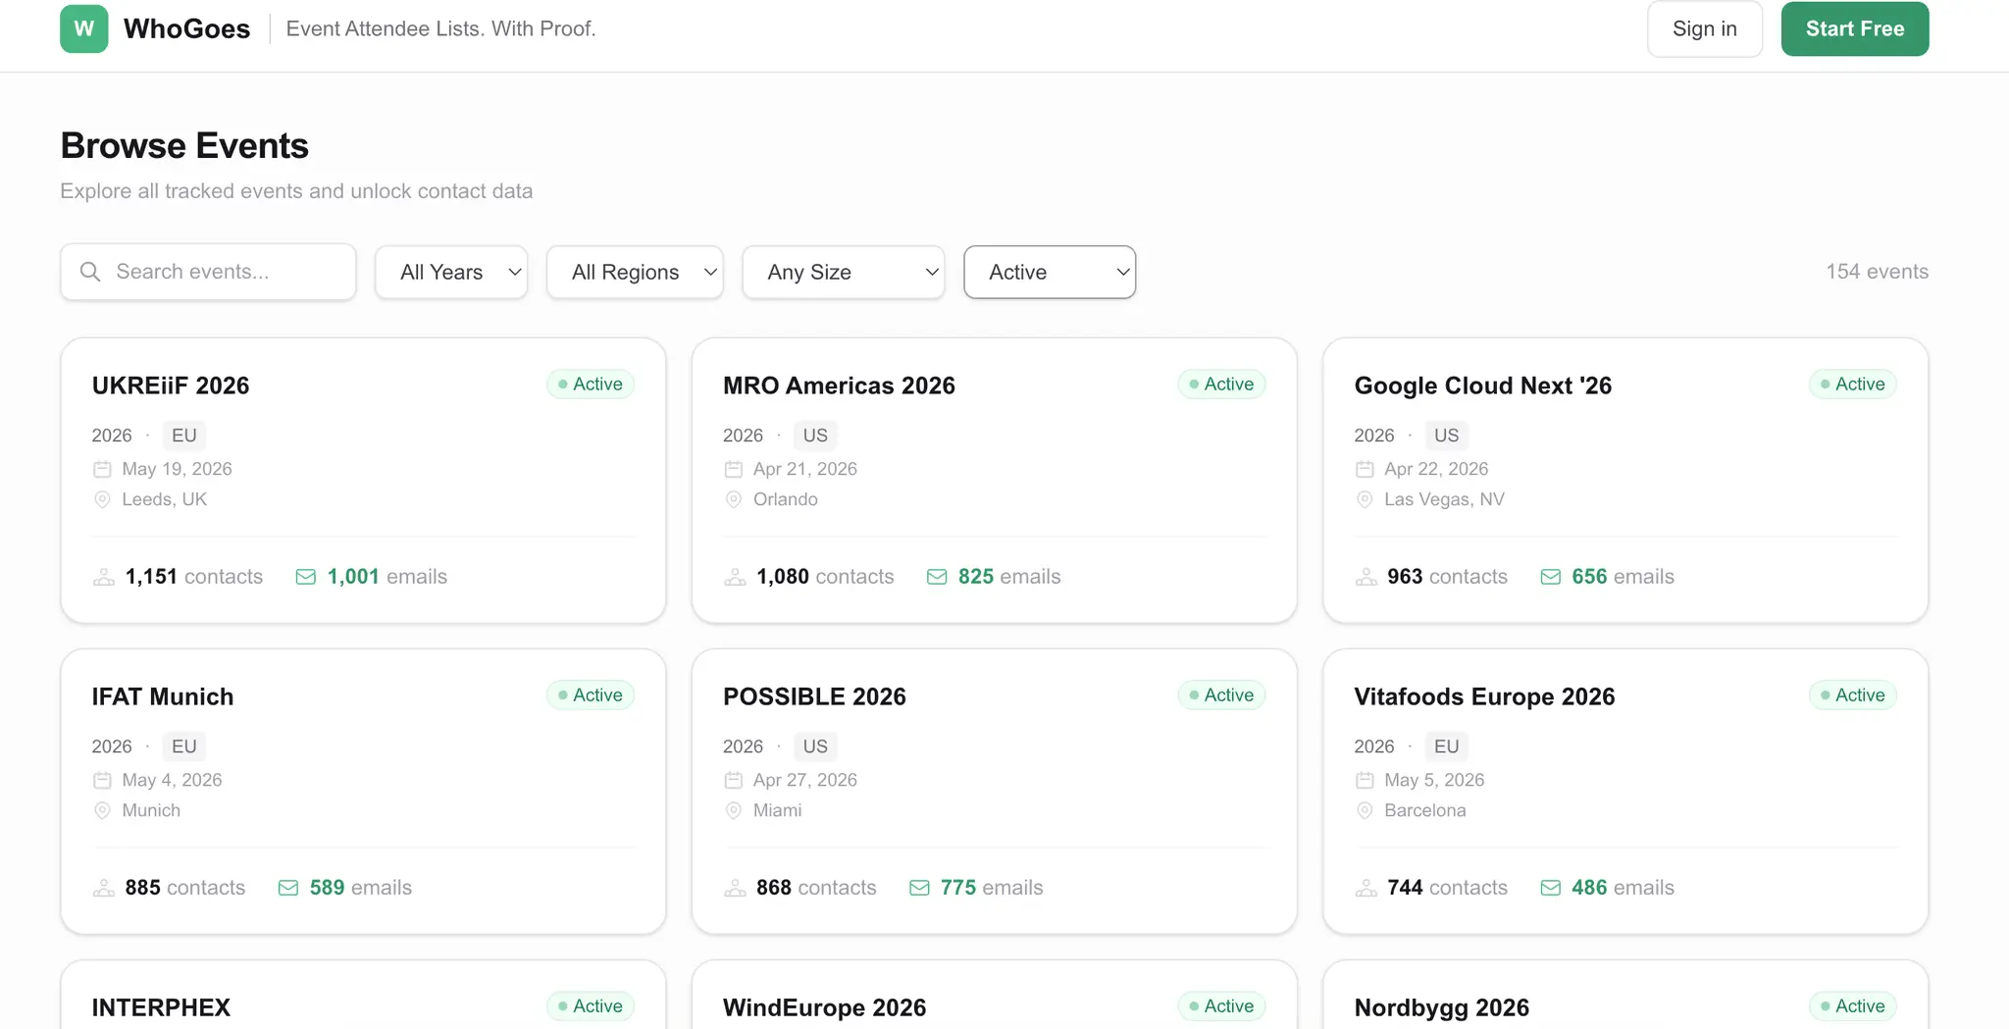Click the 1,001 emails count
Image resolution: width=2009 pixels, height=1029 pixels.
[x=387, y=577]
